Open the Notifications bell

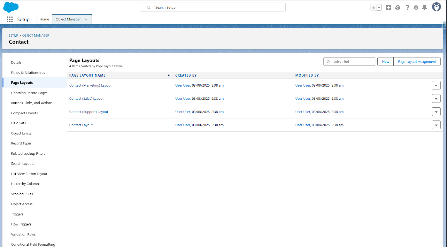coord(425,8)
